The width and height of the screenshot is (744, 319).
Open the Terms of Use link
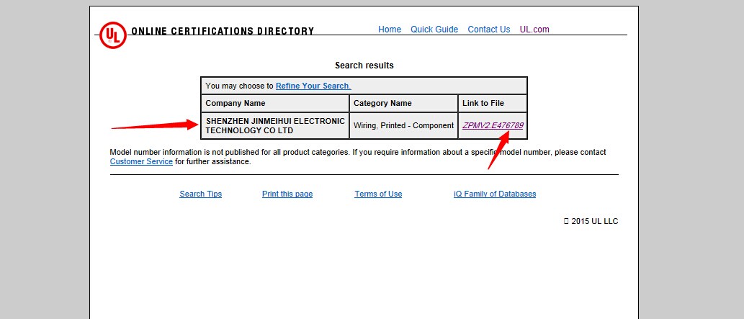tap(378, 194)
